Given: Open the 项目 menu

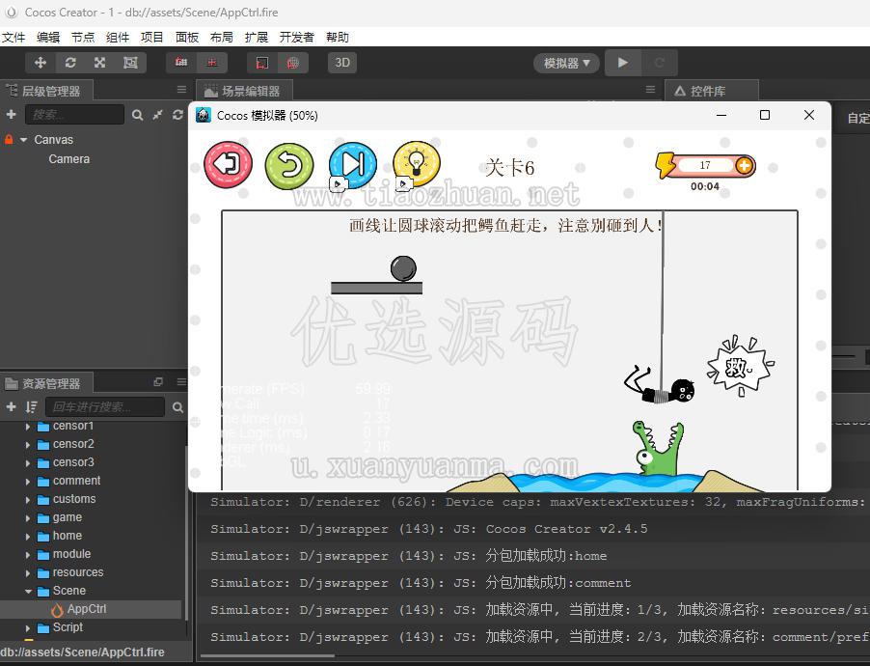Looking at the screenshot, I should [152, 38].
